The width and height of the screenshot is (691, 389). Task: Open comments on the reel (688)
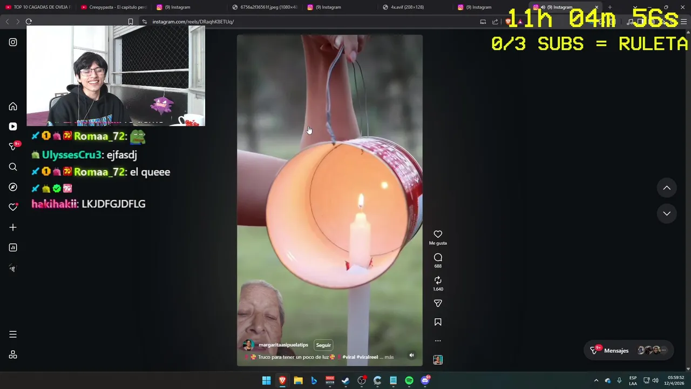click(438, 258)
